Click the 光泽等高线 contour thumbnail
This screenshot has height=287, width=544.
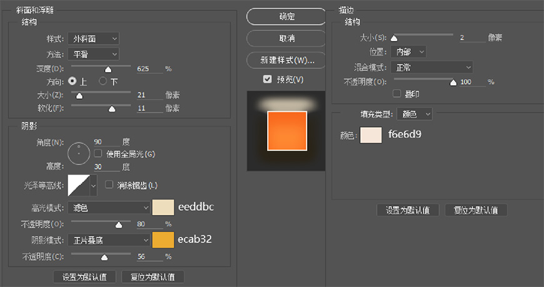pyautogui.click(x=79, y=185)
